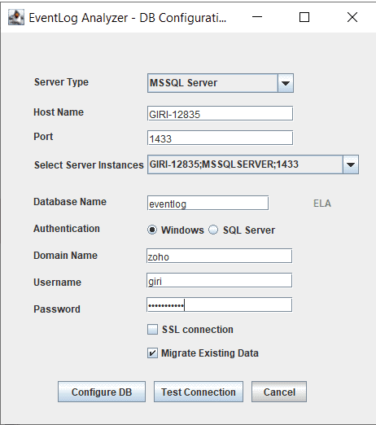
Task: Click the MSSQL Server combo box
Action: coord(221,83)
